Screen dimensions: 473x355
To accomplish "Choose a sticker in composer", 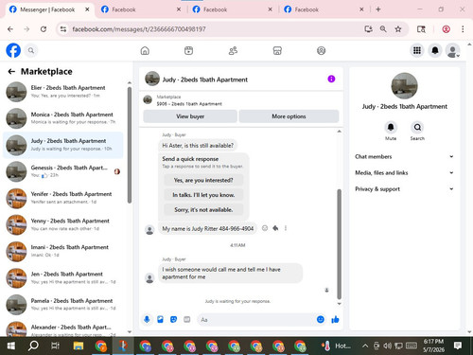I will click(x=173, y=319).
